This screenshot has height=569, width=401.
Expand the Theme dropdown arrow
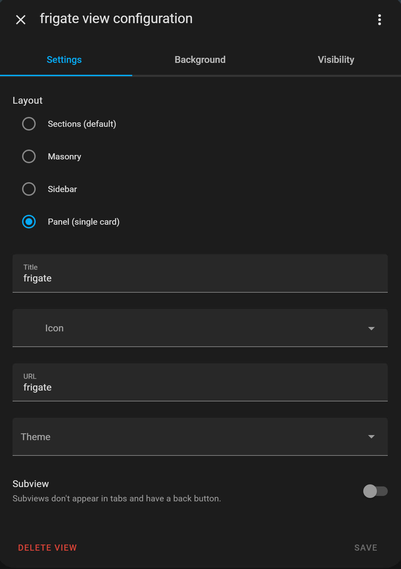(371, 437)
